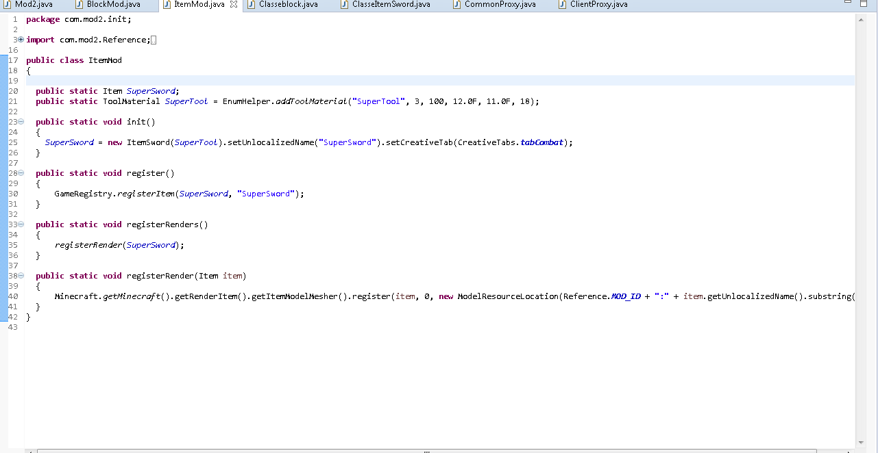Close the ItemMod.java editor tab
Viewport: 878px width, 453px height.
click(x=234, y=4)
